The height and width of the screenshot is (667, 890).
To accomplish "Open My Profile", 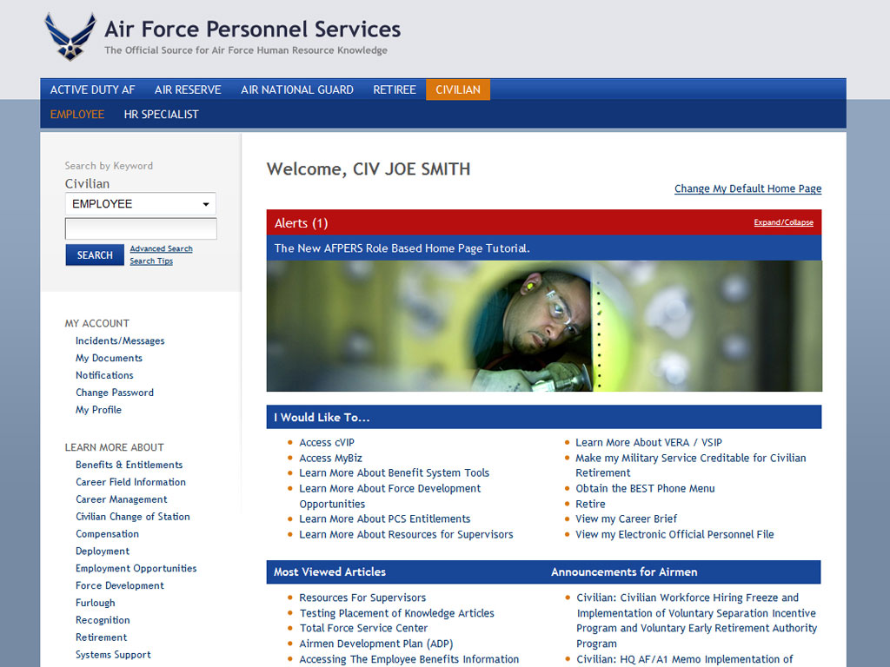I will coord(98,410).
